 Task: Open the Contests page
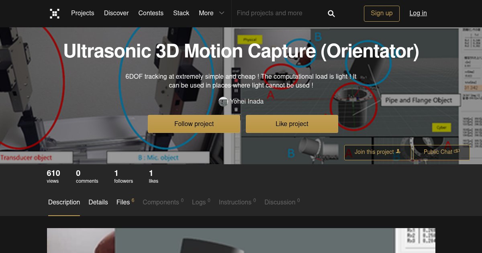[151, 13]
